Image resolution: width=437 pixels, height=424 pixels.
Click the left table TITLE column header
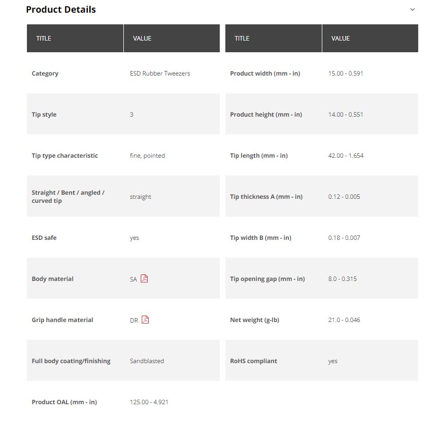[44, 39]
